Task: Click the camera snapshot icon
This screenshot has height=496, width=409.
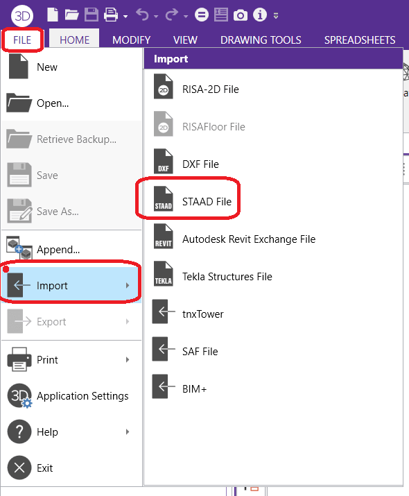Action: [x=241, y=15]
